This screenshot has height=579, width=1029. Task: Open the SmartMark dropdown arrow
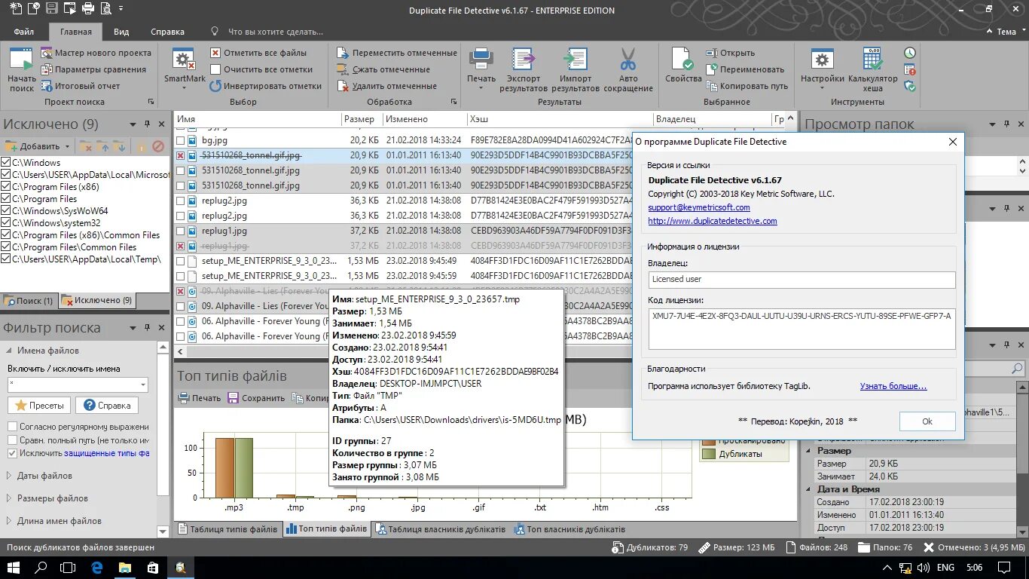[x=185, y=88]
